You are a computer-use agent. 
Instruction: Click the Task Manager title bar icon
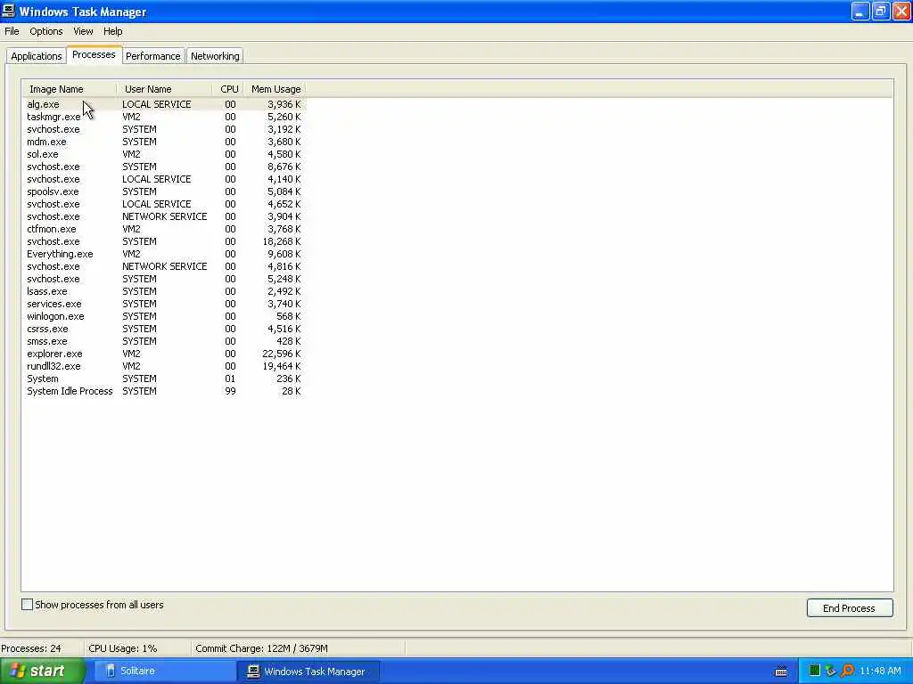(8, 11)
